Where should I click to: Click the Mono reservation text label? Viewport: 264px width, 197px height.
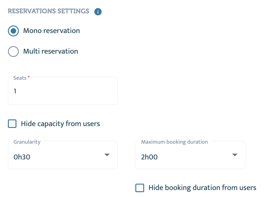point(51,31)
